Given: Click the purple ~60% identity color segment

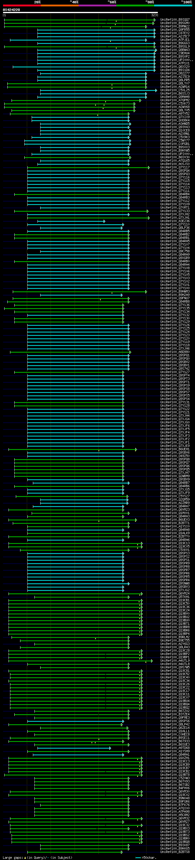Looking at the screenshot, I should point(97,5).
